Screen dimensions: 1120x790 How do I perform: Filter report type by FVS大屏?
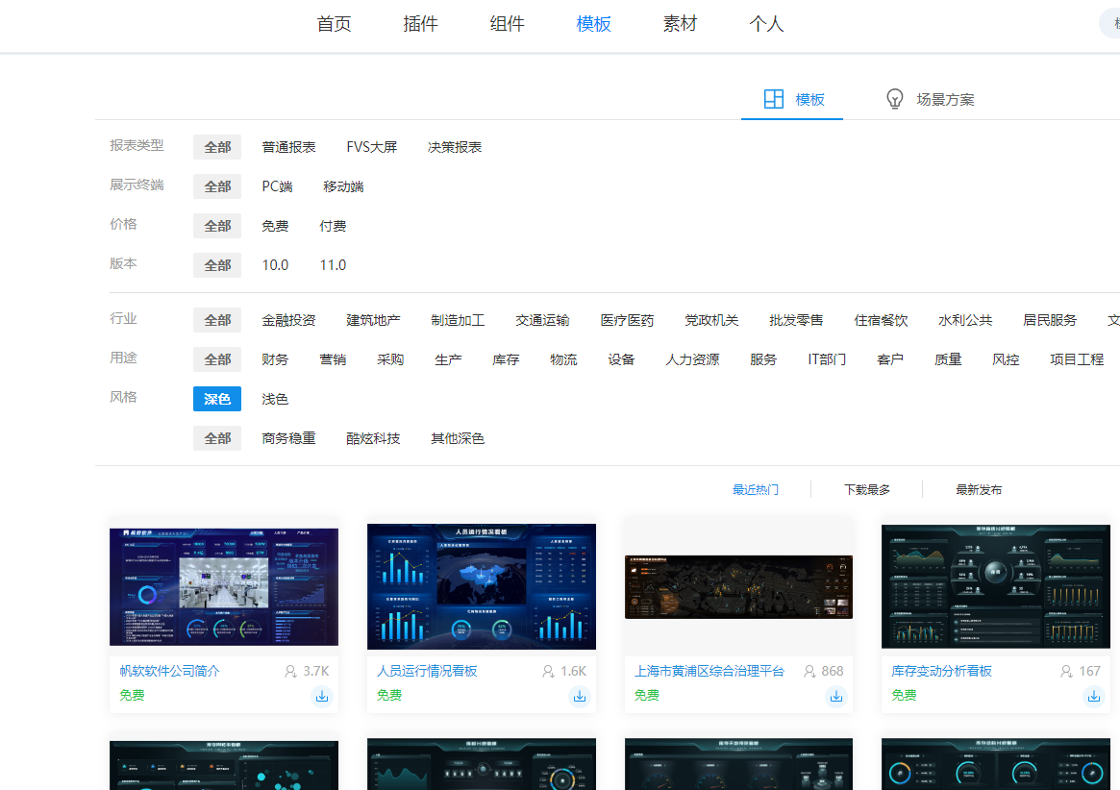click(x=371, y=147)
